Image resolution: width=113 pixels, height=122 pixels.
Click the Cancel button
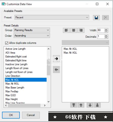31,115
